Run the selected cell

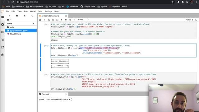click(x=62, y=20)
